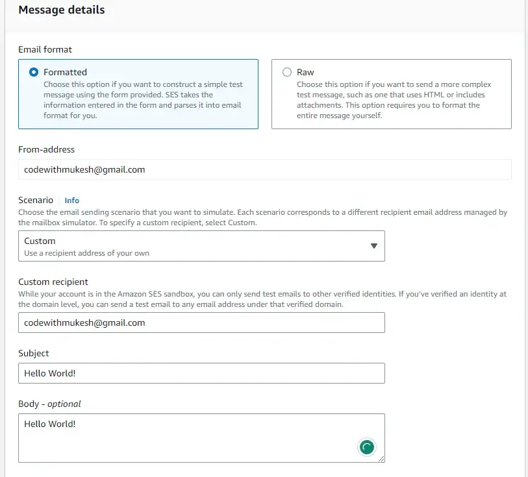Screen dimensions: 528x477
Task: Expand the Custom scenario selector
Action: (x=201, y=245)
